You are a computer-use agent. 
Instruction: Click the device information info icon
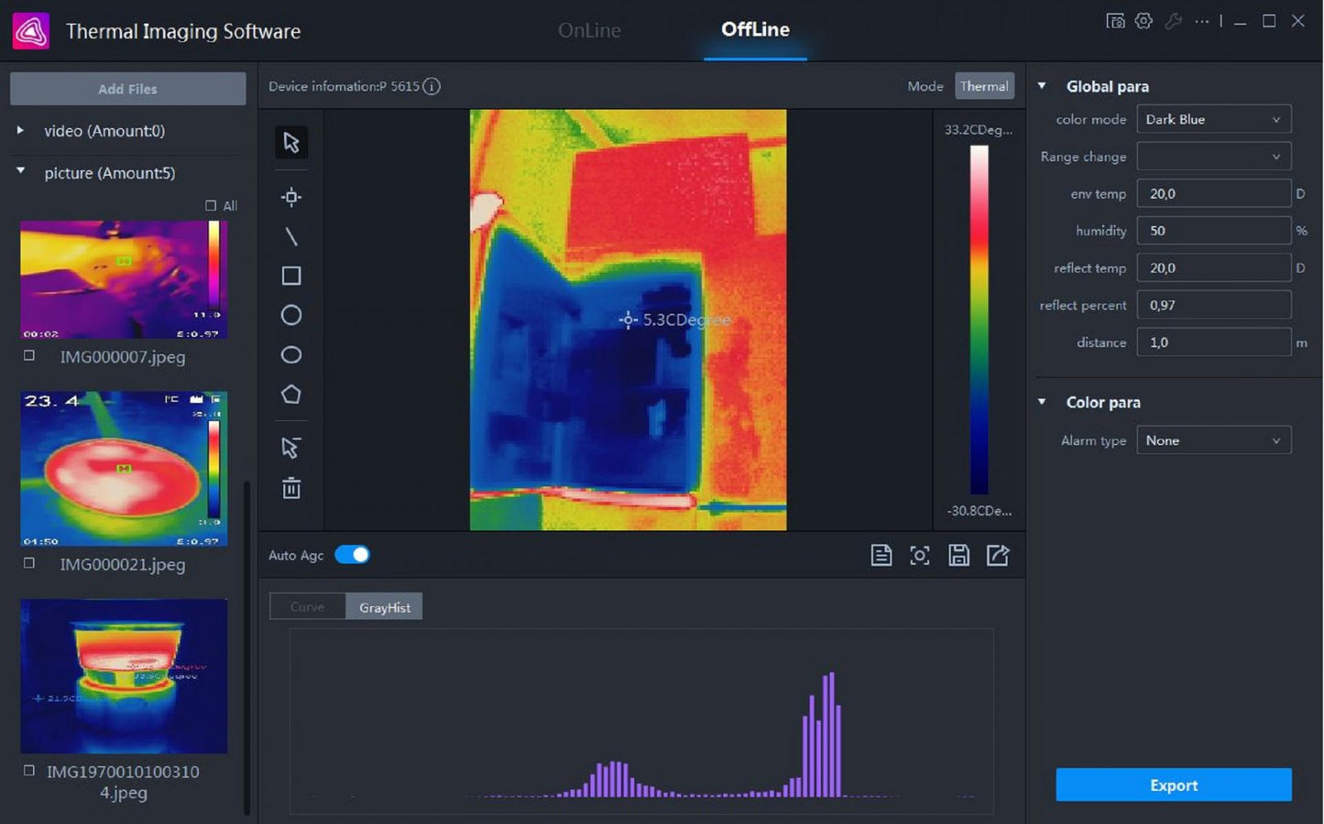(x=432, y=86)
